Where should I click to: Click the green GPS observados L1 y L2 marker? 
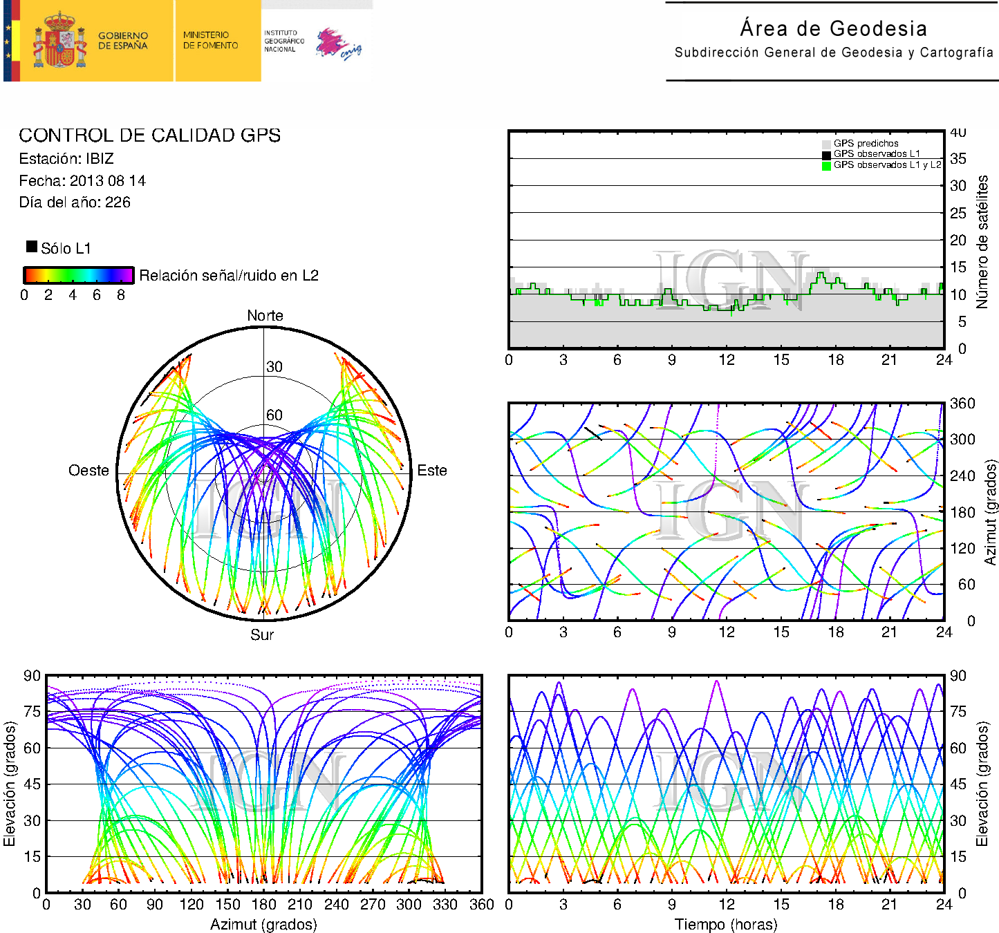tap(826, 166)
